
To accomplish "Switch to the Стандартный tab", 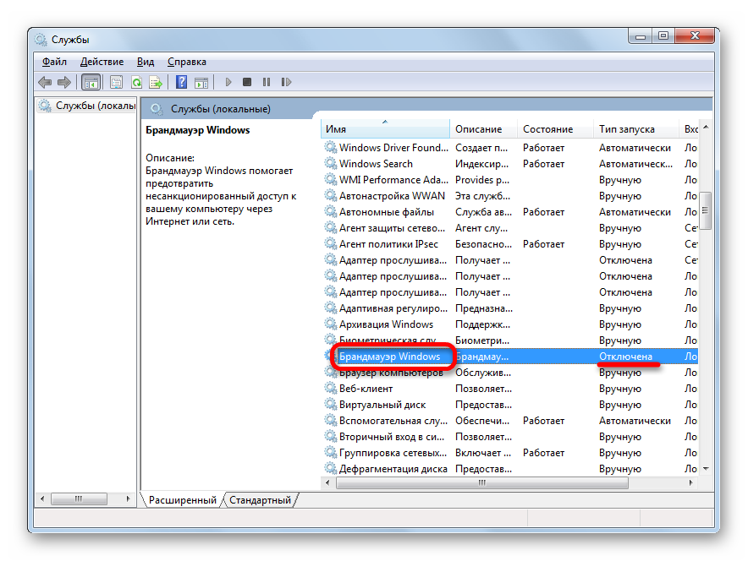I will click(x=260, y=500).
